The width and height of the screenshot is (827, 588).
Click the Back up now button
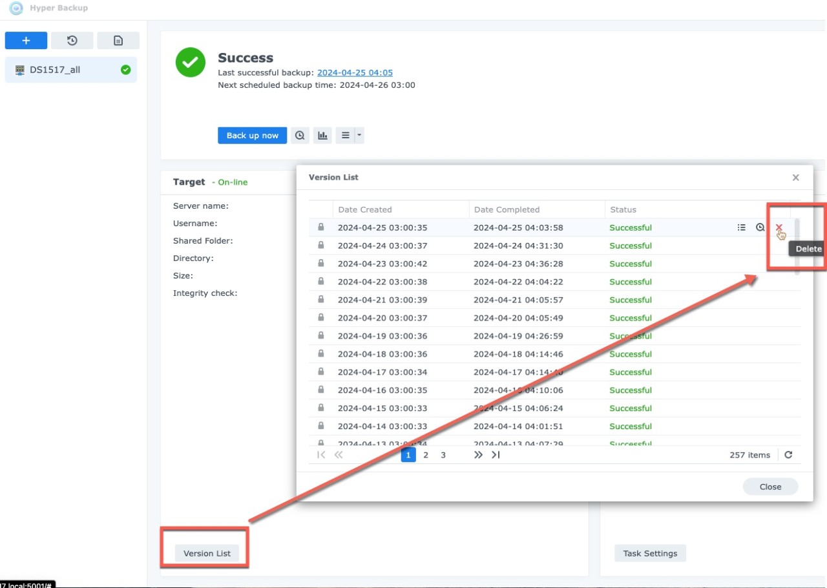[x=252, y=136]
